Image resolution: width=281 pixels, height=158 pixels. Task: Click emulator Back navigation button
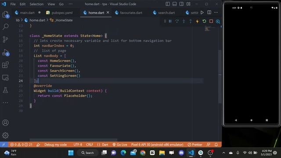tap(236, 120)
